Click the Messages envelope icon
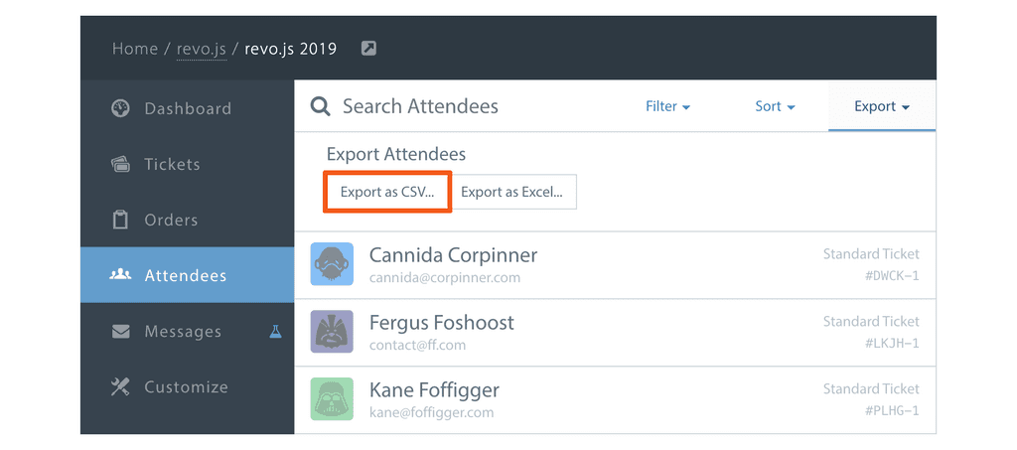Image resolution: width=1017 pixels, height=450 pixels. pos(120,332)
